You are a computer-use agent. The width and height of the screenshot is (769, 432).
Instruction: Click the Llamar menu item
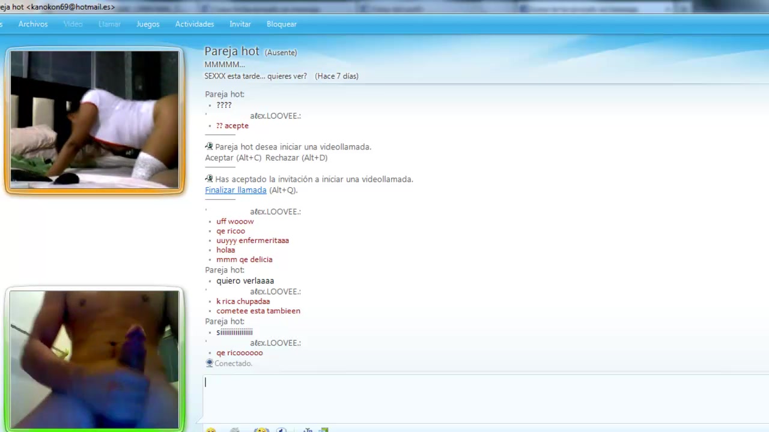[109, 24]
